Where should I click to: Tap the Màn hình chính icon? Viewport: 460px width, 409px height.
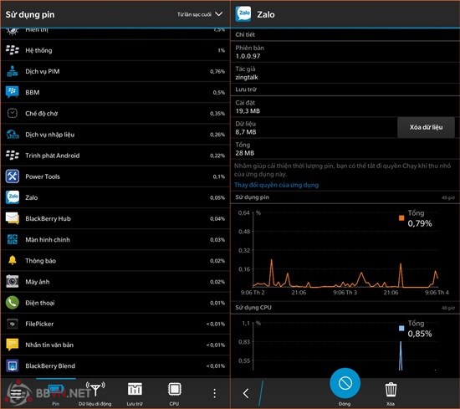pos(13,239)
